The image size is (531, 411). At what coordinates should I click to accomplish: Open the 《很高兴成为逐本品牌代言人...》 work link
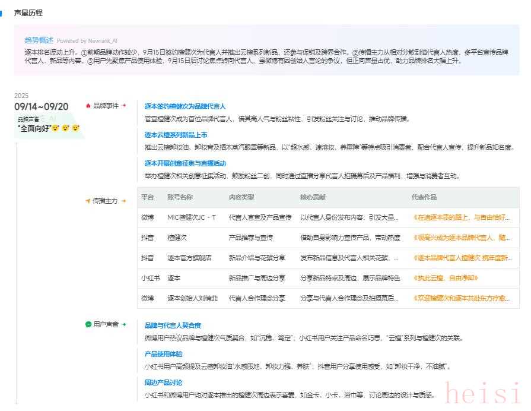[461, 238]
